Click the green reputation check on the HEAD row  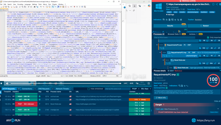[x=40, y=96]
